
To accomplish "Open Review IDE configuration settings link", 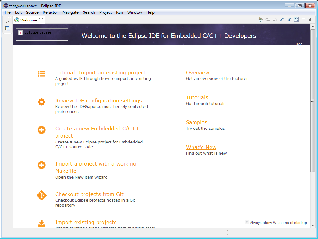I will (x=98, y=101).
